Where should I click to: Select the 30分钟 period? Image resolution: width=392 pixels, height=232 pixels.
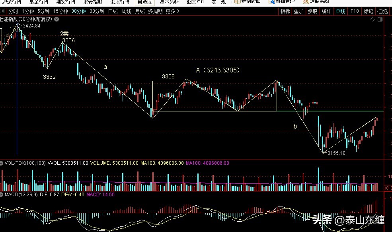(79, 11)
